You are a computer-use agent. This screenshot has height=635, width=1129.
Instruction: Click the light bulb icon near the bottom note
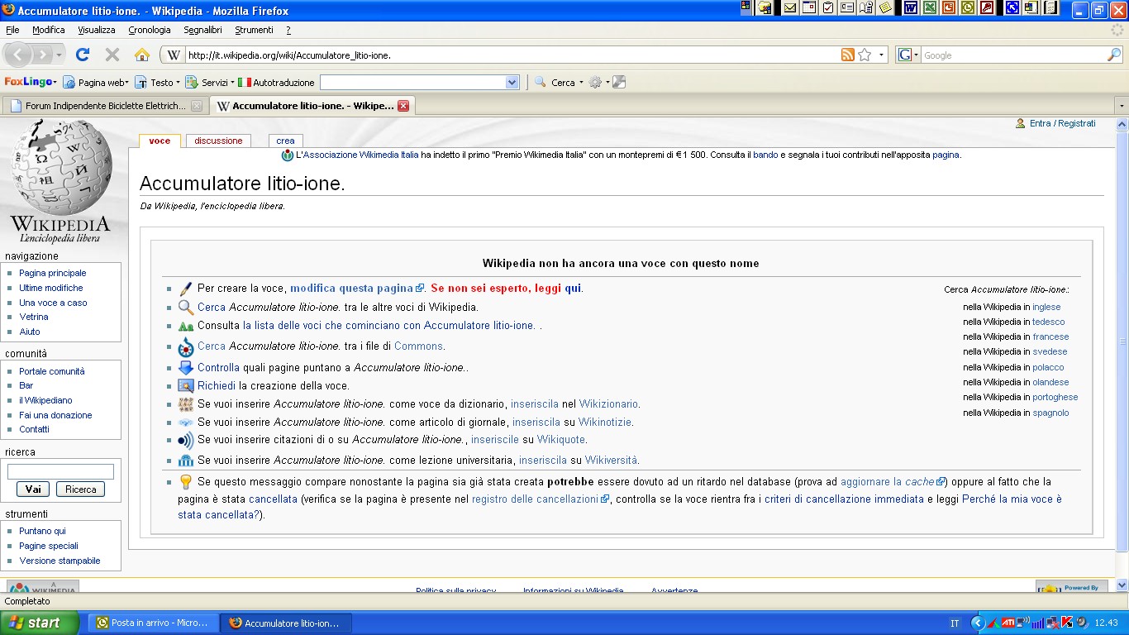(186, 481)
